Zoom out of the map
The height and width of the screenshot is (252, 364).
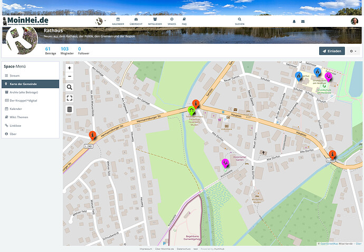click(70, 76)
